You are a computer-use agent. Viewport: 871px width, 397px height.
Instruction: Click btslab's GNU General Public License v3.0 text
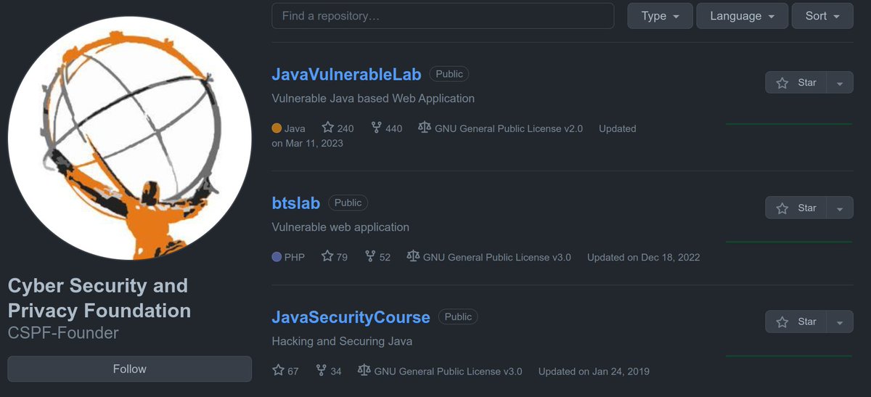click(497, 257)
